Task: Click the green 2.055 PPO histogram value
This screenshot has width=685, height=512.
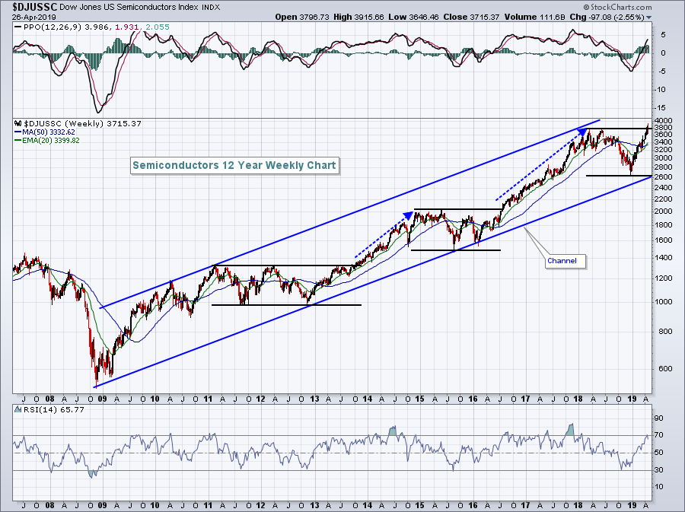Action: [x=158, y=27]
